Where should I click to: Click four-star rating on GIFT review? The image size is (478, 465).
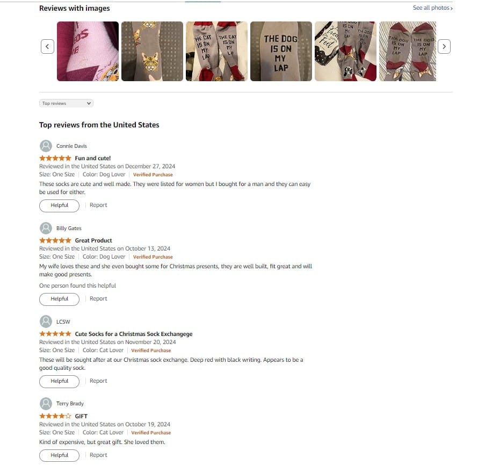[55, 416]
